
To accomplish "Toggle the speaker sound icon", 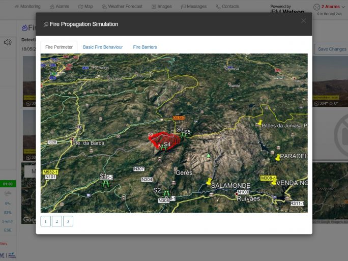I will click(x=8, y=42).
